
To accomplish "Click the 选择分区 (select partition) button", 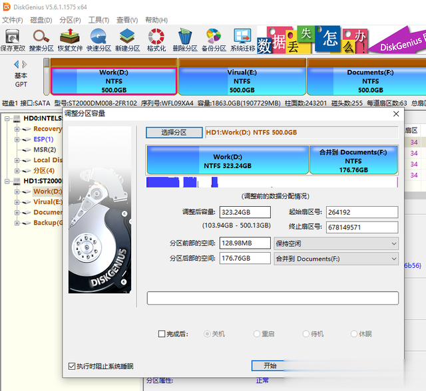I will [x=174, y=132].
